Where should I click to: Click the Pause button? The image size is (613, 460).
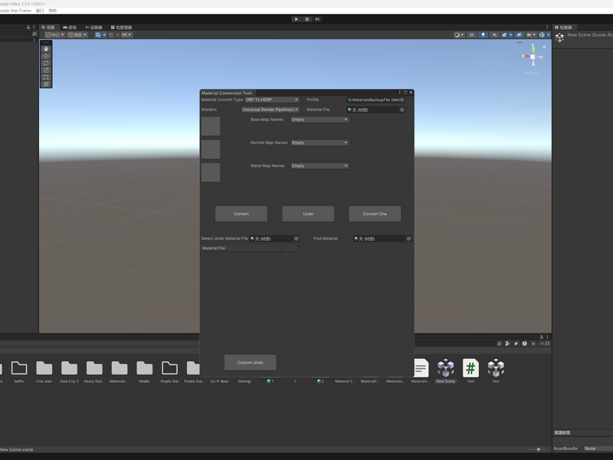pyautogui.click(x=307, y=19)
